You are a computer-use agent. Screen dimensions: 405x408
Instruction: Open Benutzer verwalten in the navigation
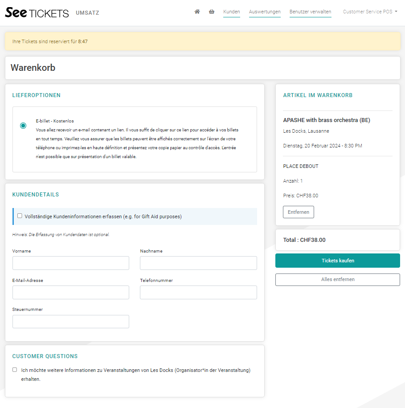pyautogui.click(x=310, y=12)
